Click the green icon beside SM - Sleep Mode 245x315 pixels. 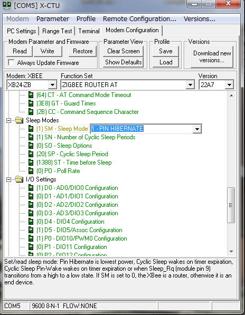31,129
